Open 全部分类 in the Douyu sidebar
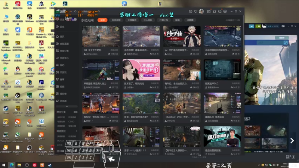 tap(62, 51)
